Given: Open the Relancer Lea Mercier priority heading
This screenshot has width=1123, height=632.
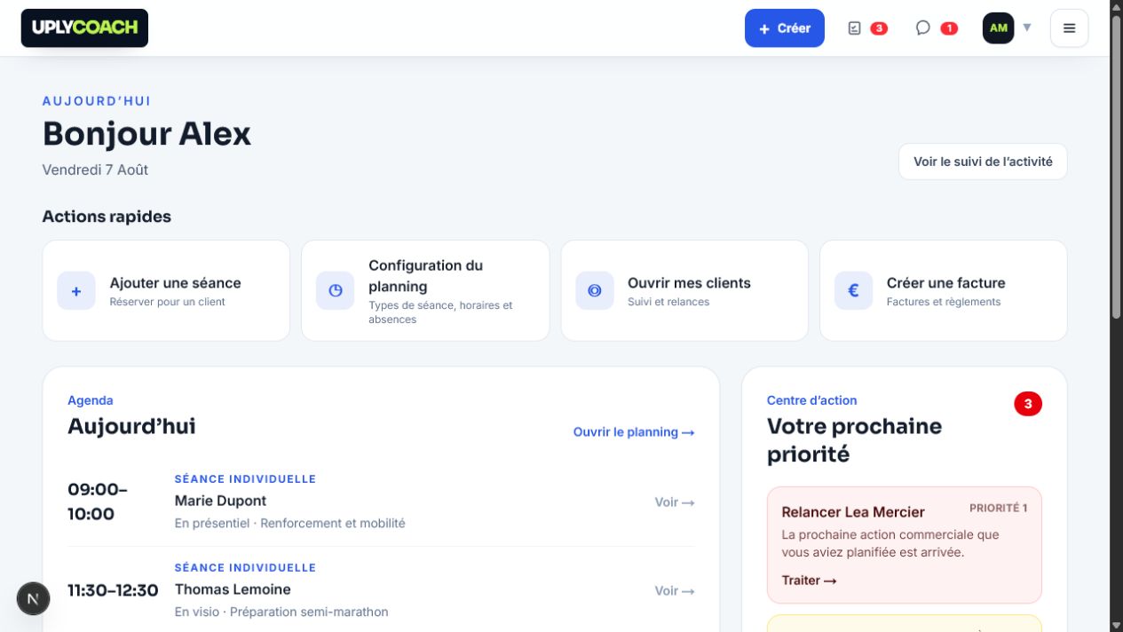Looking at the screenshot, I should [853, 512].
